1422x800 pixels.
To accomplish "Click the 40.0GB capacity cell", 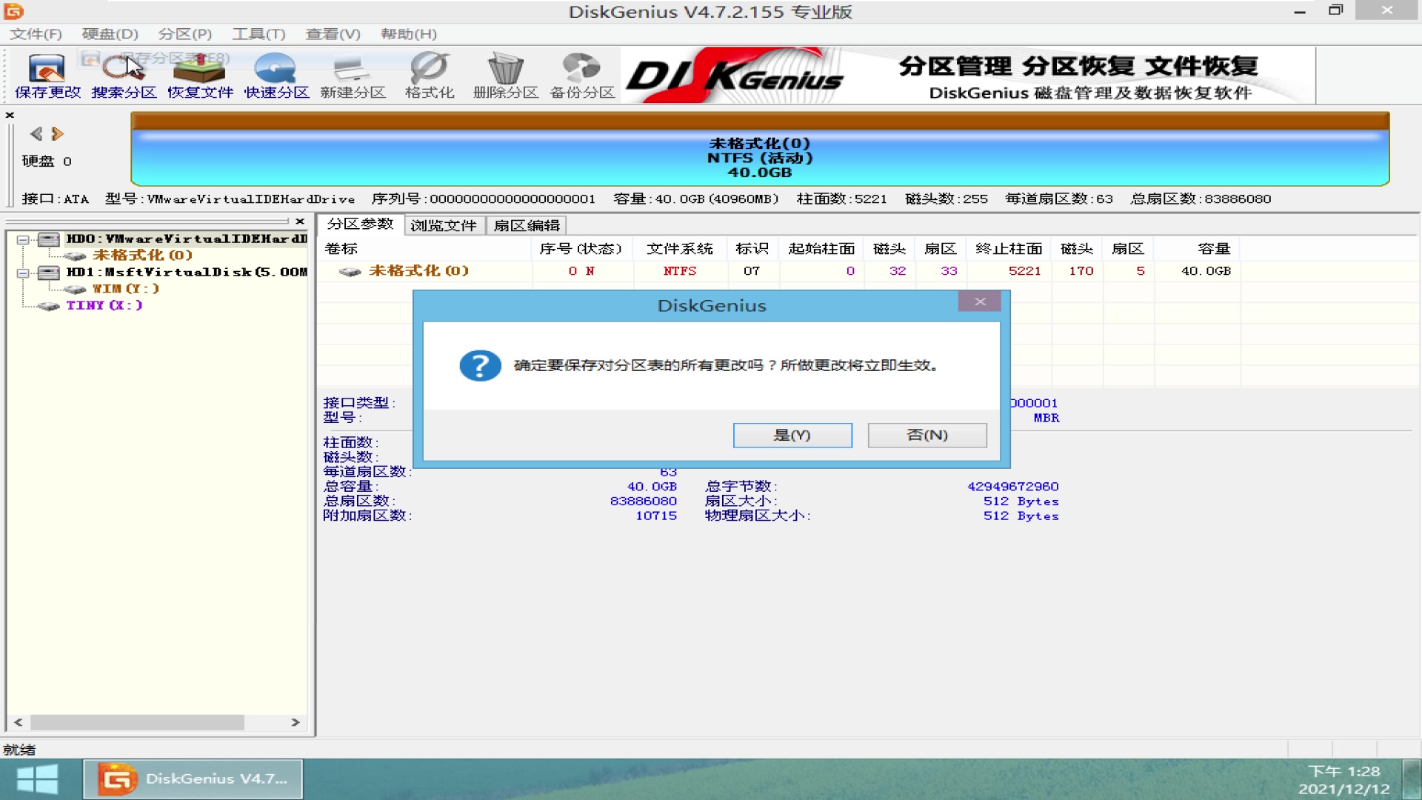I will (1206, 271).
